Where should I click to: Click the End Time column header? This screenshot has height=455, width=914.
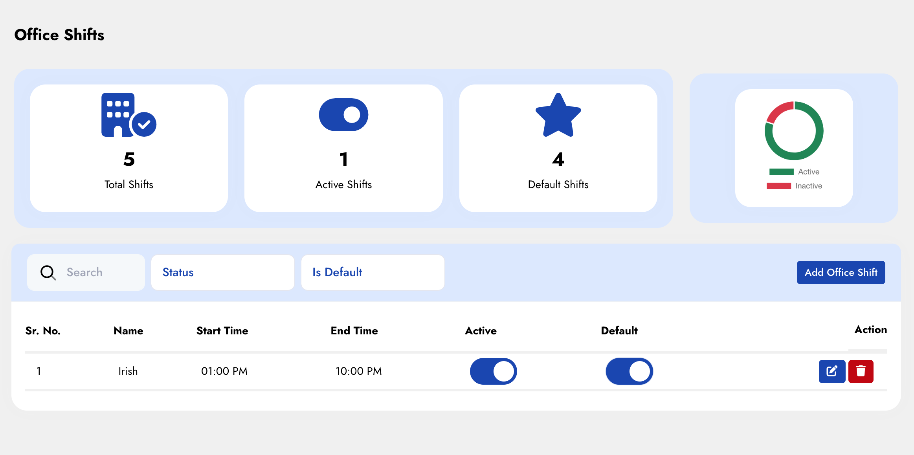coord(354,331)
